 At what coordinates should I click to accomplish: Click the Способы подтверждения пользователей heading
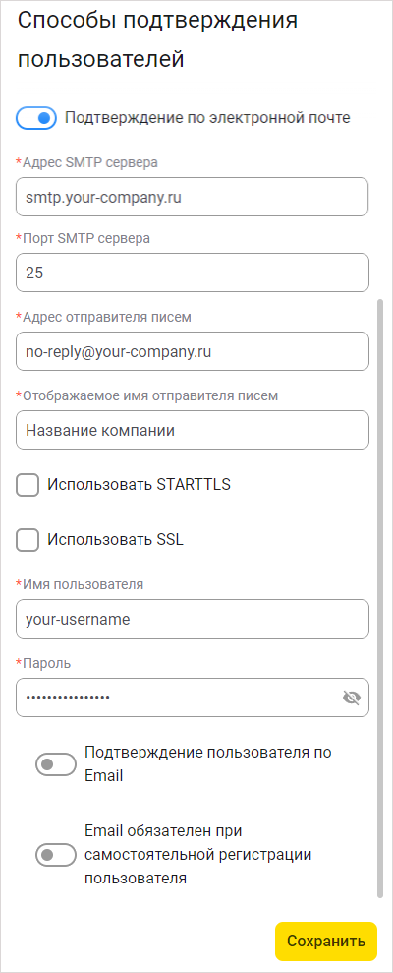tap(158, 39)
